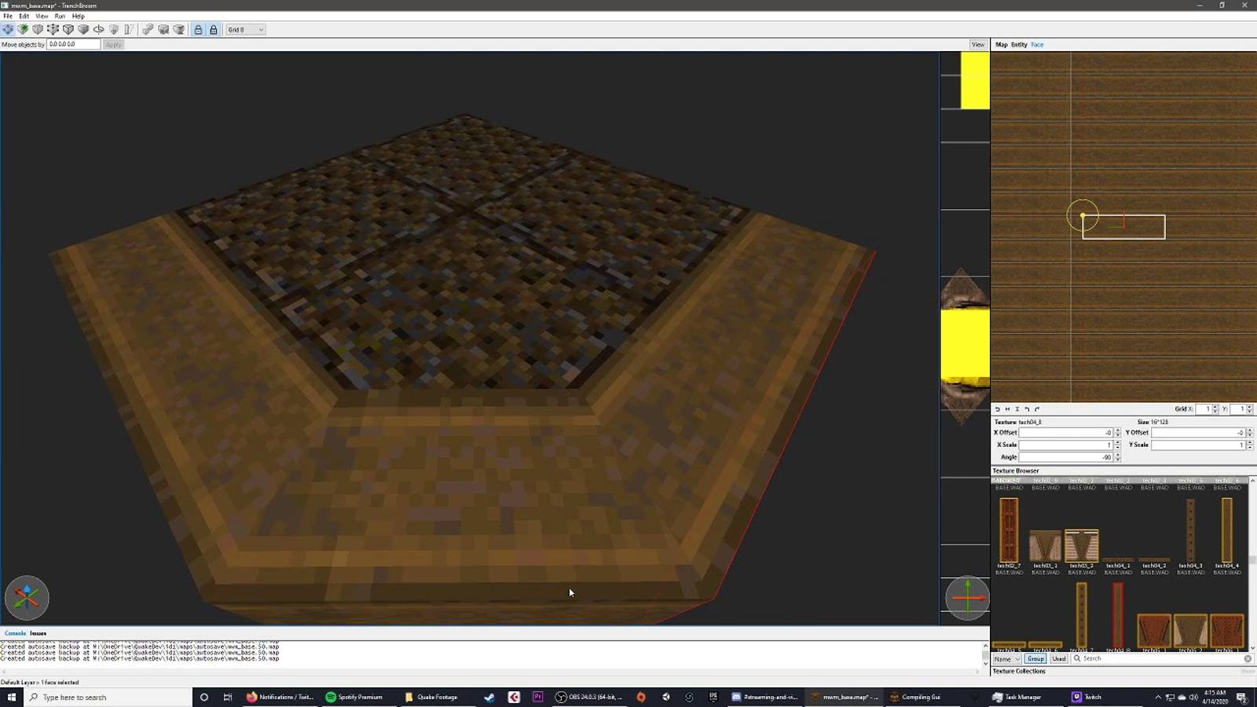This screenshot has height=707, width=1257.
Task: Open OBS from the taskbar
Action: (x=589, y=697)
